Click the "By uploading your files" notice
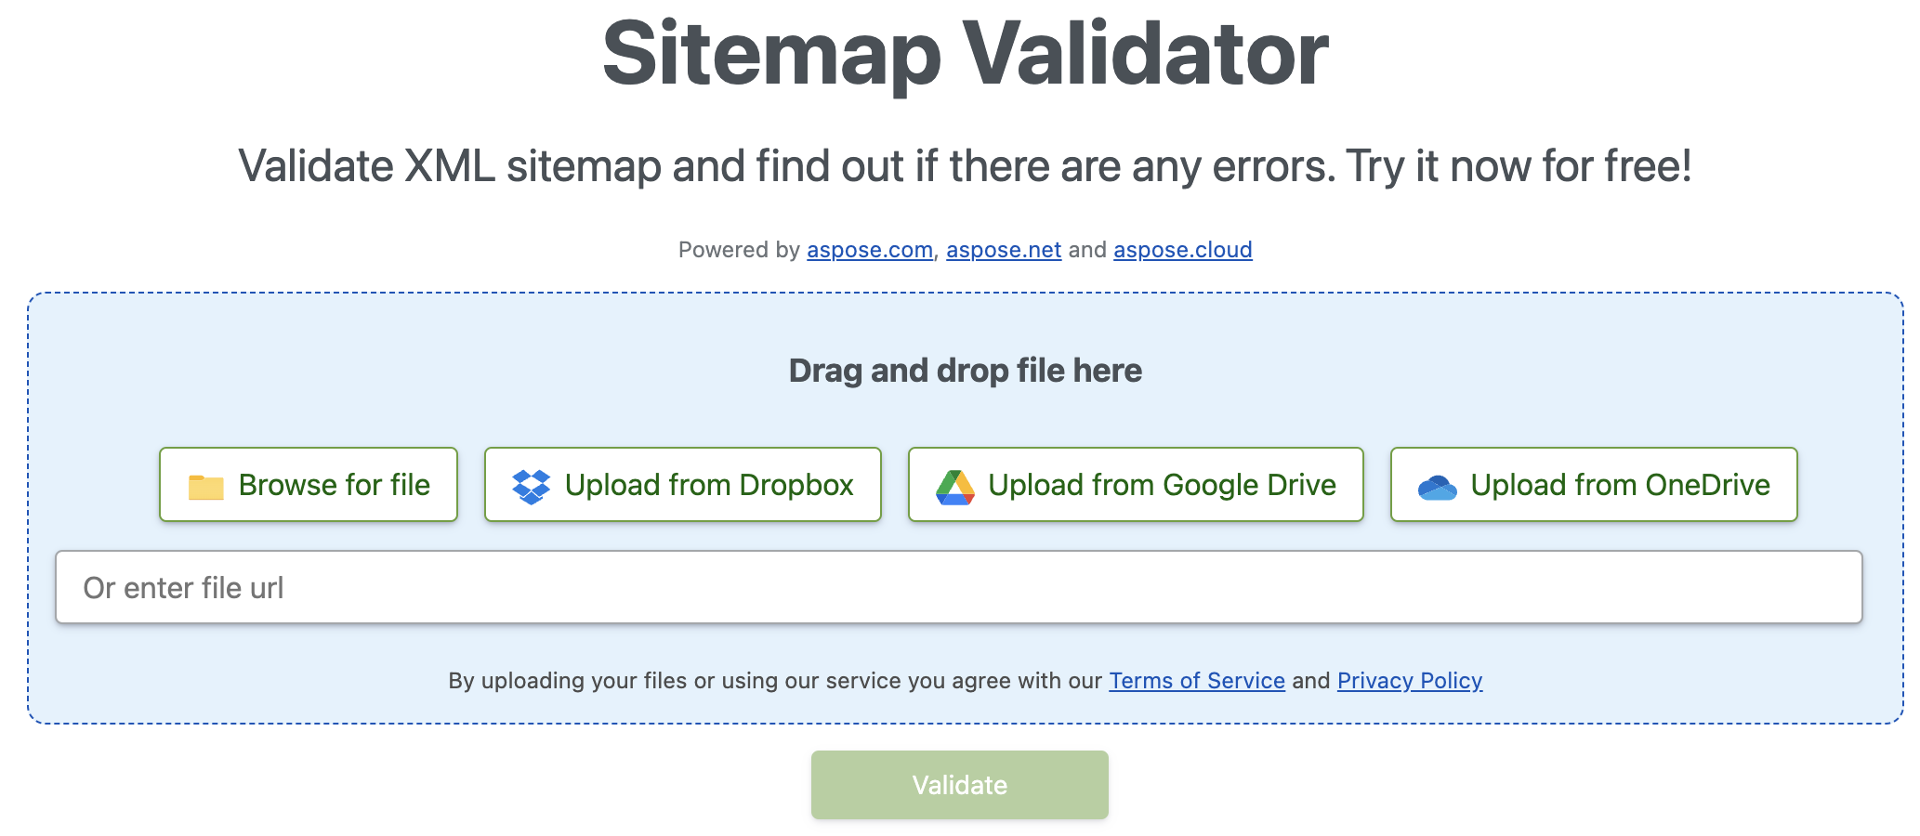1920x836 pixels. (x=774, y=681)
